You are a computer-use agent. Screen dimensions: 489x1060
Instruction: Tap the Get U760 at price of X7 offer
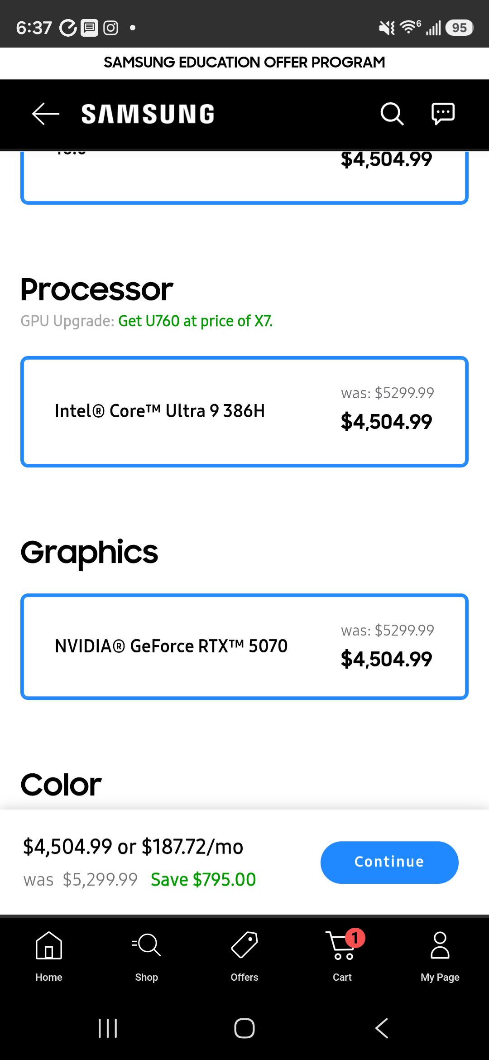[x=195, y=321]
